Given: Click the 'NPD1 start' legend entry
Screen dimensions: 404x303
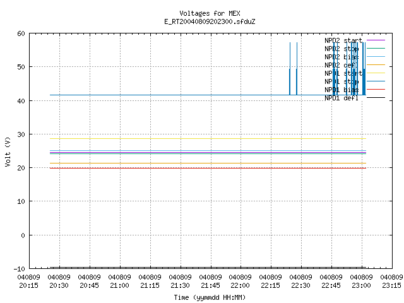Looking at the screenshot, I should coord(343,73).
